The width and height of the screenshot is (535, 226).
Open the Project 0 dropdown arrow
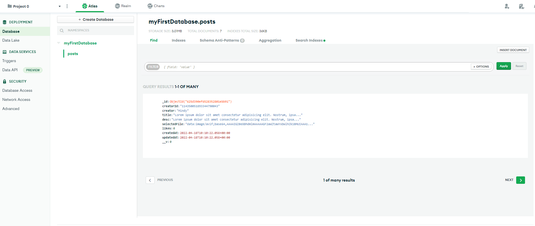[60, 6]
